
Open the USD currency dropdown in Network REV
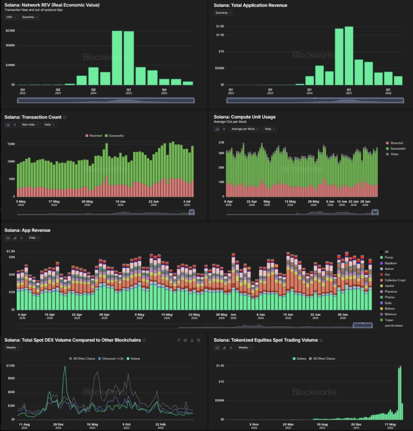(11, 17)
